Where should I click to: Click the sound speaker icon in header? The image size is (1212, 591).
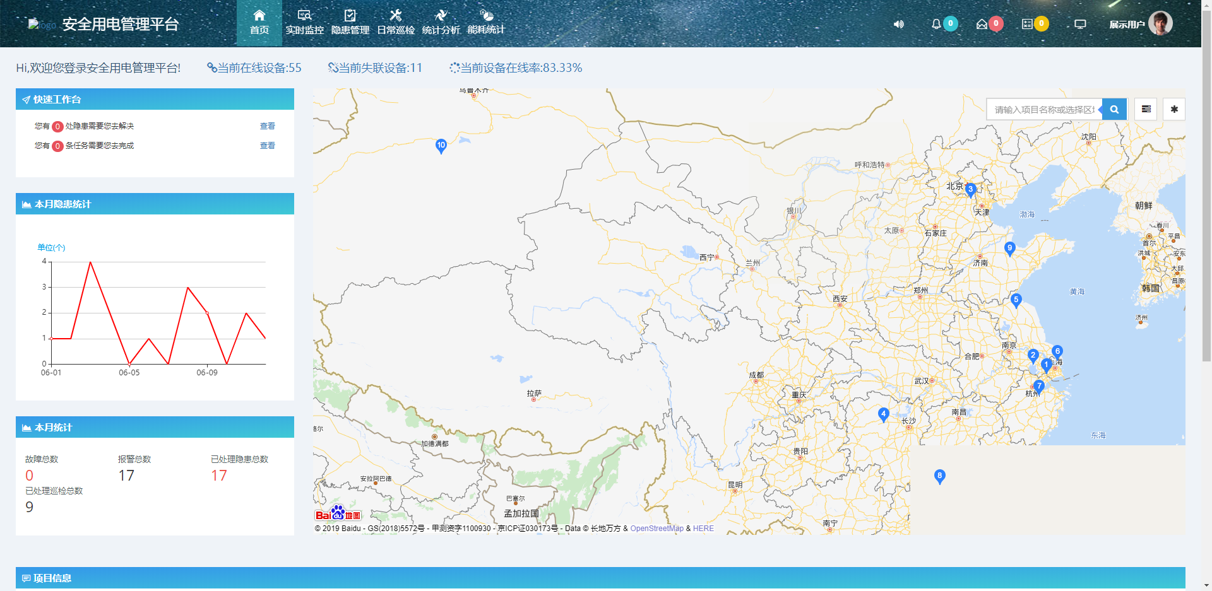(898, 25)
